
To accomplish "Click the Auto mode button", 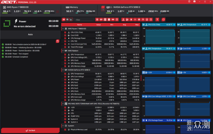I will [30, 35].
